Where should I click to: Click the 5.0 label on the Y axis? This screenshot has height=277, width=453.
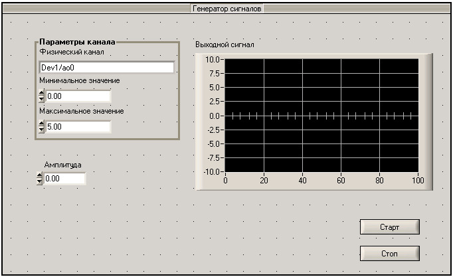(215, 88)
